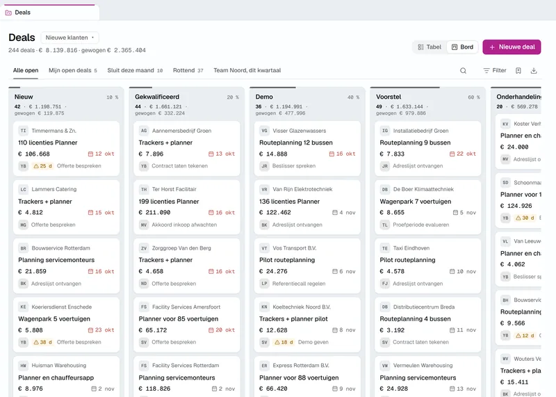Open the 199 licenties Planner deal
556x397 pixels.
pyautogui.click(x=169, y=202)
